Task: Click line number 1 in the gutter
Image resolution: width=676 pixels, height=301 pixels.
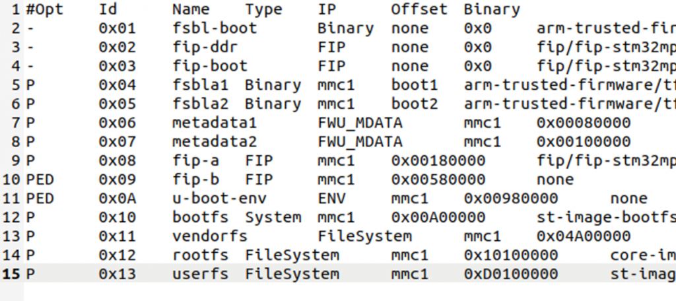Action: click(16, 9)
